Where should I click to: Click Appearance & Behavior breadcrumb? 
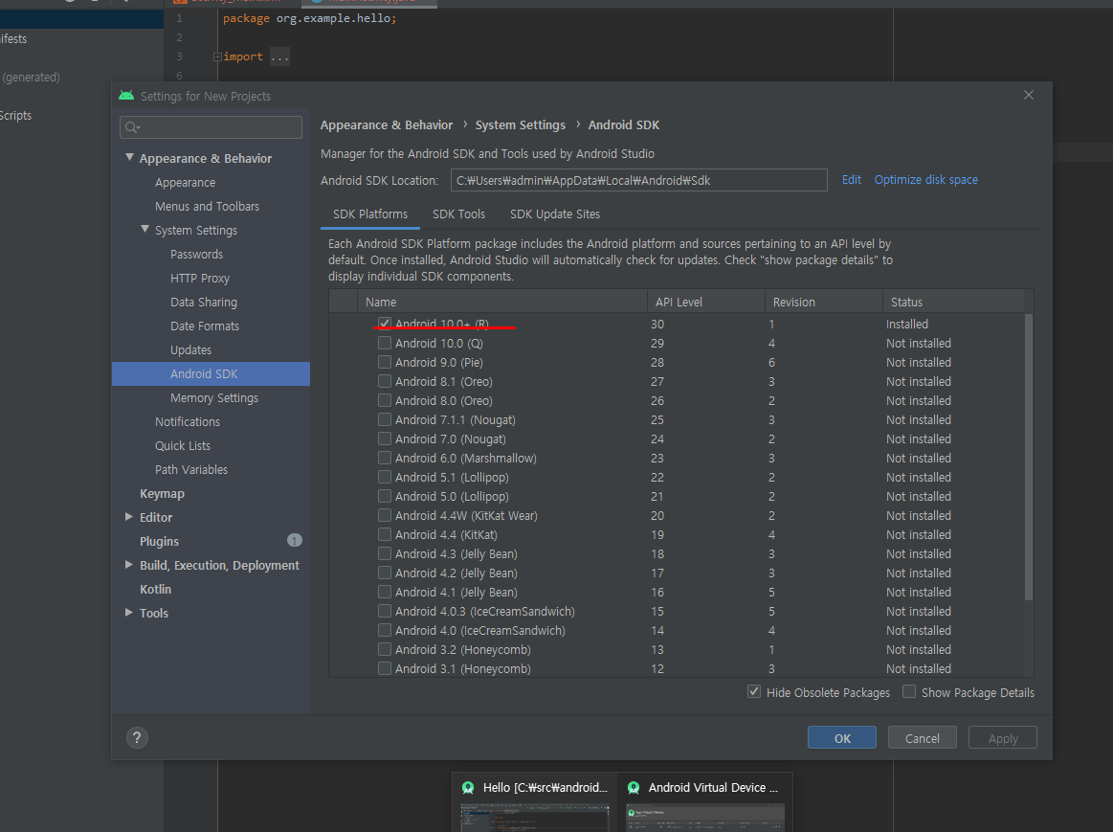[386, 124]
